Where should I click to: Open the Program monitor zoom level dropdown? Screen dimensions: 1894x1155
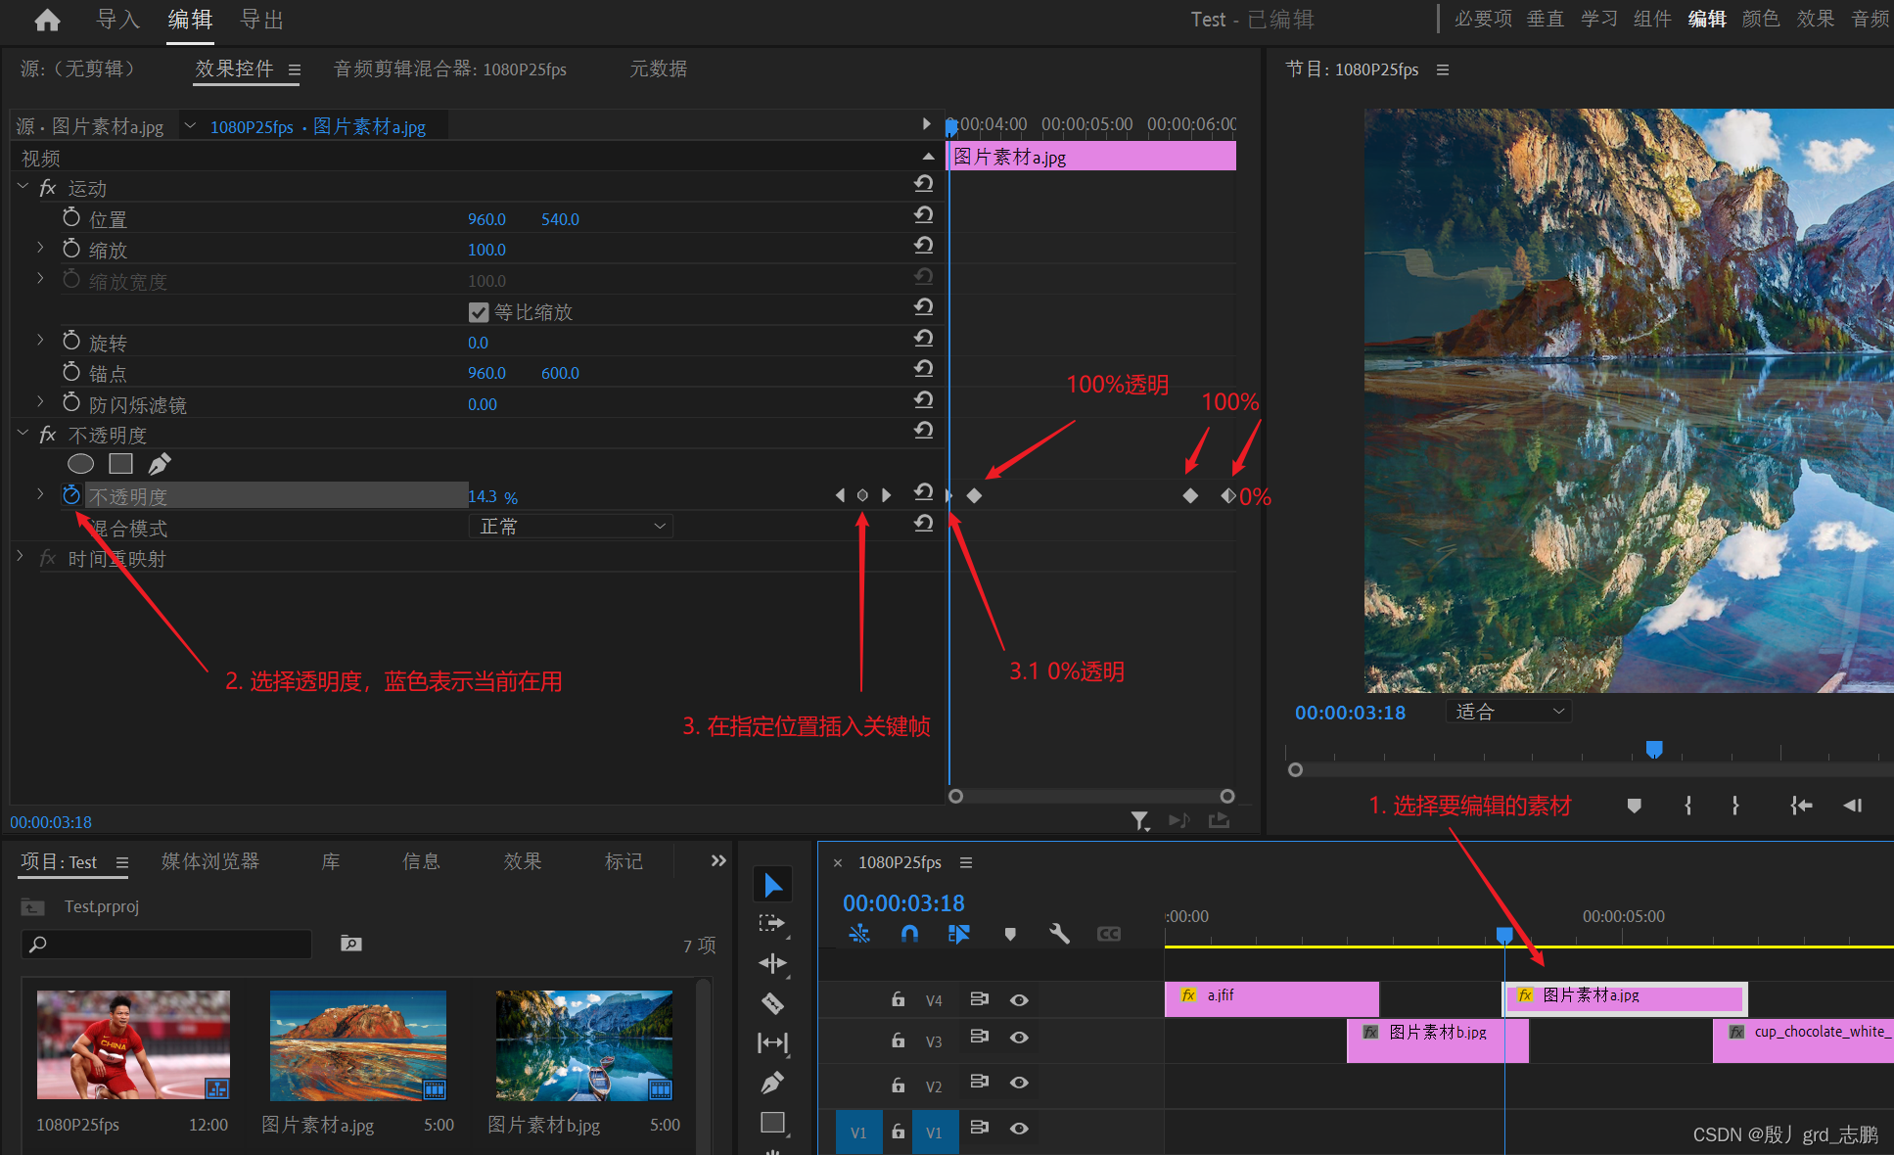tap(1508, 712)
